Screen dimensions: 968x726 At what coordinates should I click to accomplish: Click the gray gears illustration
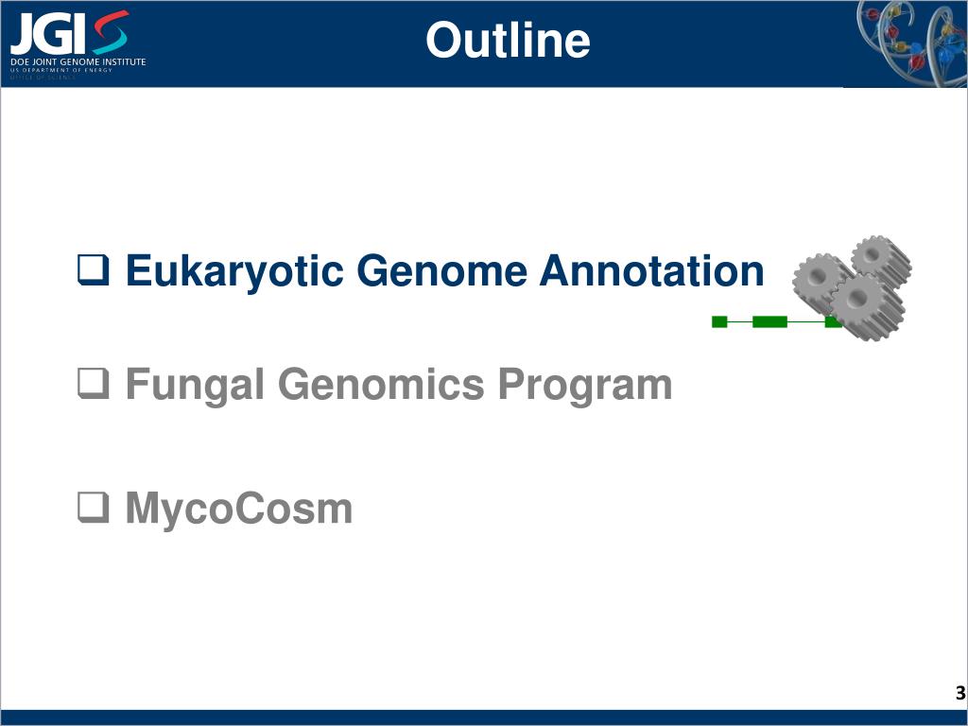(853, 287)
